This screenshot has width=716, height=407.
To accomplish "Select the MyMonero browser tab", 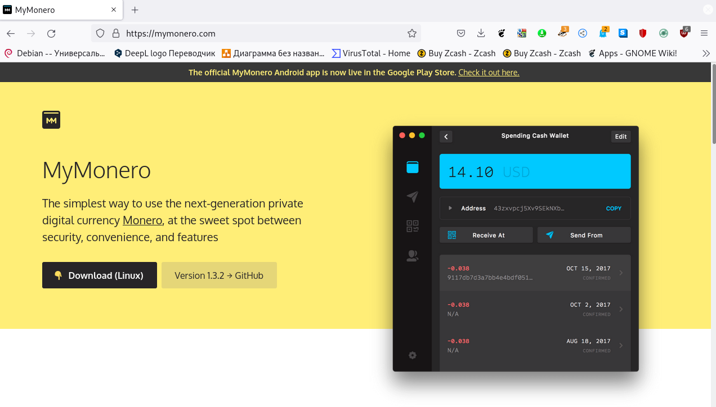I will click(61, 10).
